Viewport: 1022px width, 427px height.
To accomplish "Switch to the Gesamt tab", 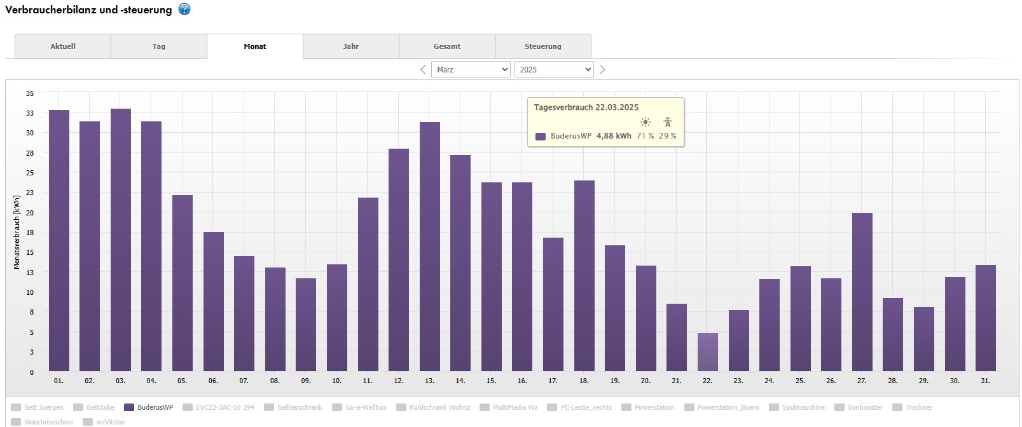I will (447, 46).
